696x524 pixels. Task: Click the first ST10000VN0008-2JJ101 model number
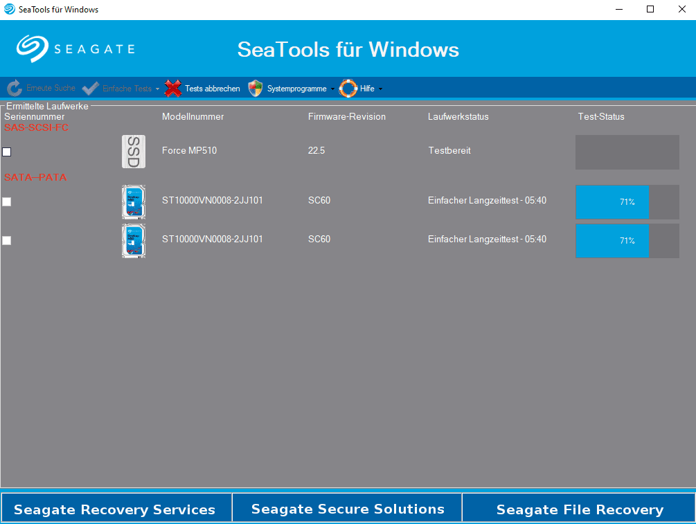click(212, 200)
